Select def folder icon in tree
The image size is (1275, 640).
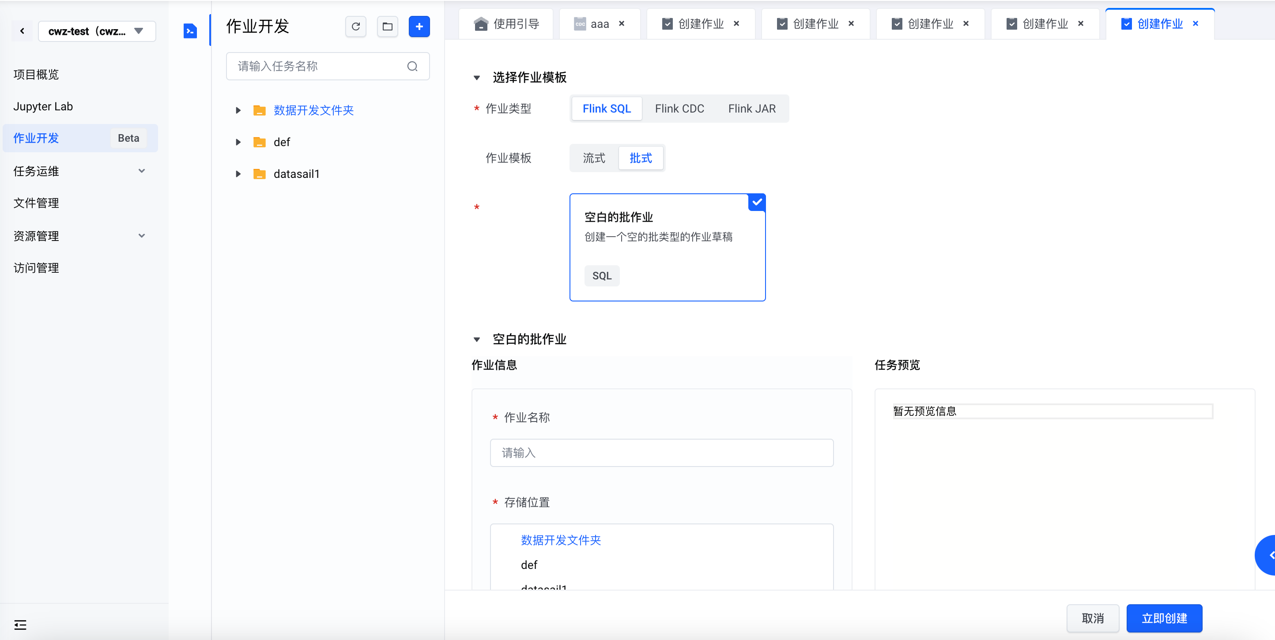pyautogui.click(x=259, y=142)
